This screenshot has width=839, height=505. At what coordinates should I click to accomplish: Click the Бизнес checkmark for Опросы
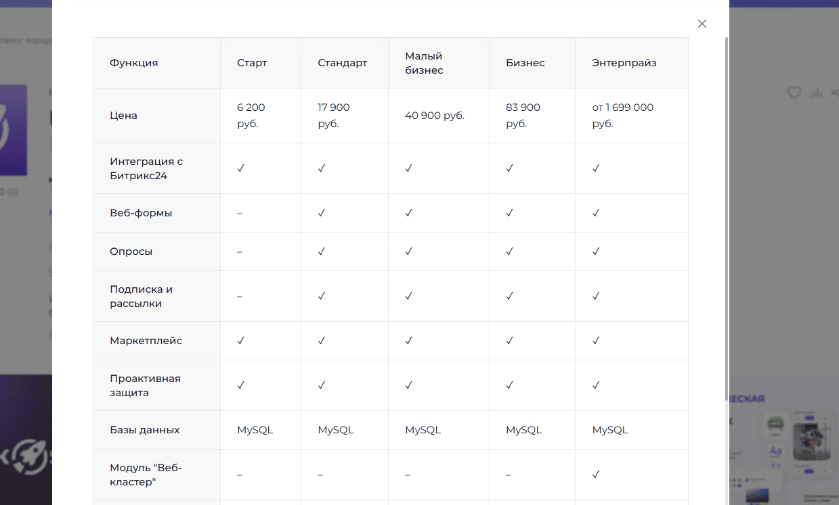[510, 251]
